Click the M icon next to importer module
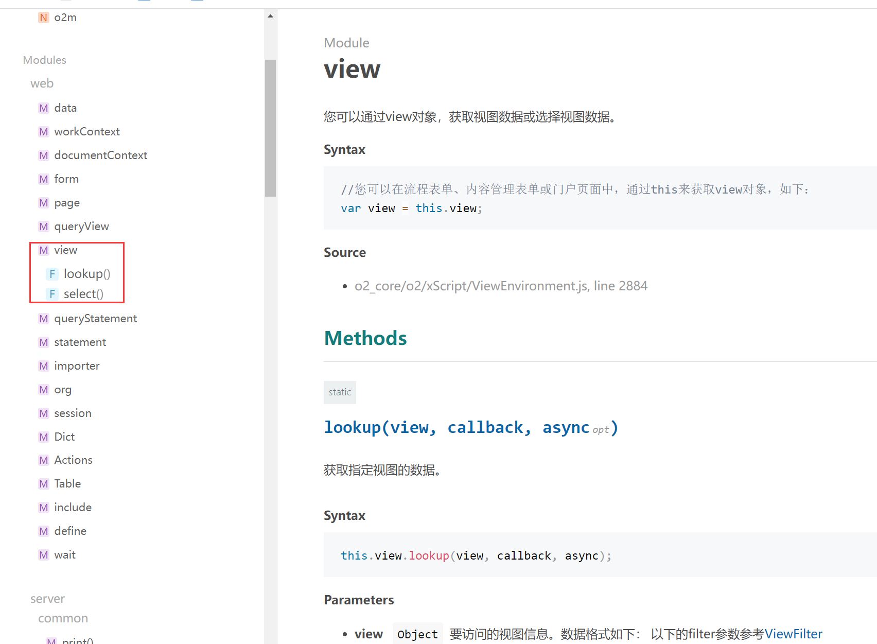Viewport: 877px width, 644px height. [43, 365]
